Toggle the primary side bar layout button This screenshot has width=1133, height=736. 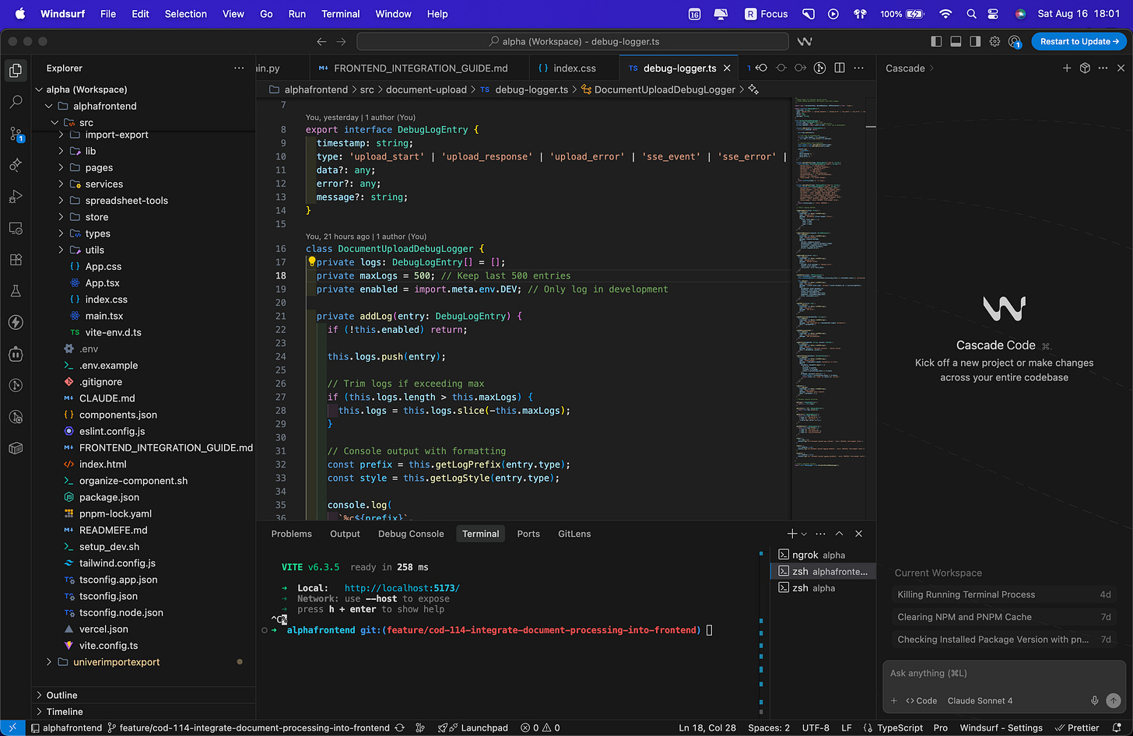pos(936,41)
